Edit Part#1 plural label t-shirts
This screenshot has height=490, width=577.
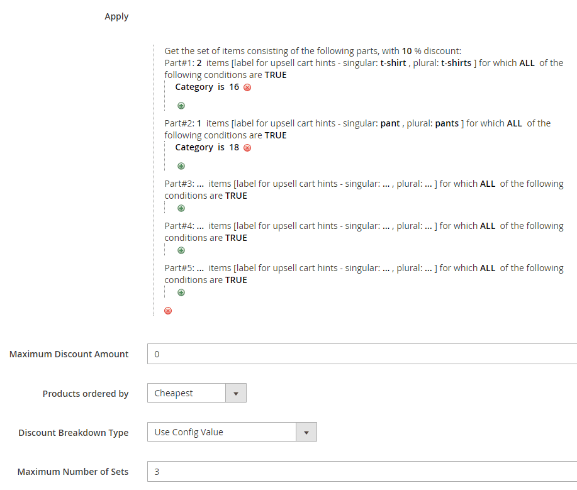tap(456, 63)
